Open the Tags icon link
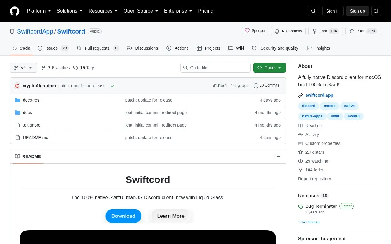Image resolution: width=391 pixels, height=244 pixels. 75,68
